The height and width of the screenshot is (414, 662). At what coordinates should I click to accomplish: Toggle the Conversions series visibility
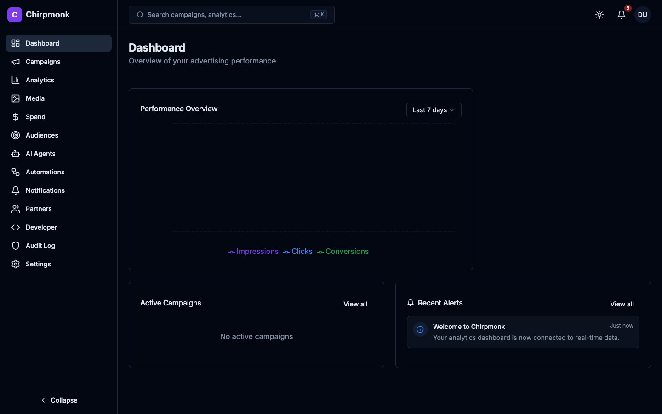(342, 252)
